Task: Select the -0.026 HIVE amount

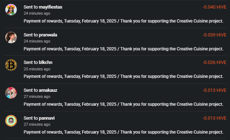Action: pos(214,62)
